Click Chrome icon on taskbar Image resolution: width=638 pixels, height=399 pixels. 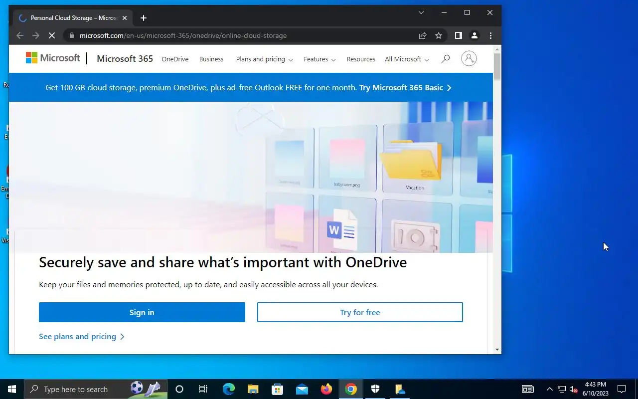coord(351,389)
